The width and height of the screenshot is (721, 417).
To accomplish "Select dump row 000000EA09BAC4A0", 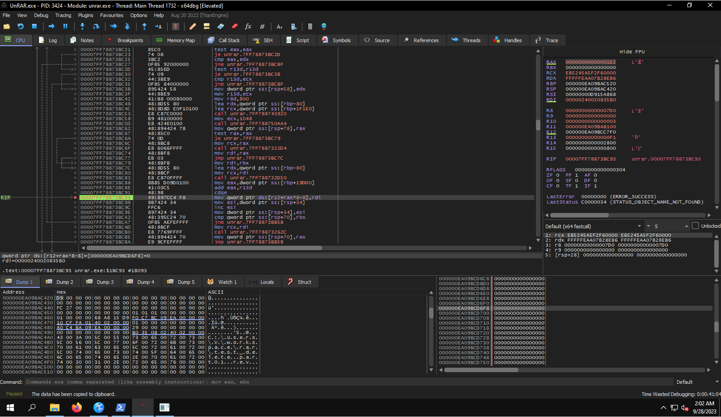I will [x=130, y=338].
